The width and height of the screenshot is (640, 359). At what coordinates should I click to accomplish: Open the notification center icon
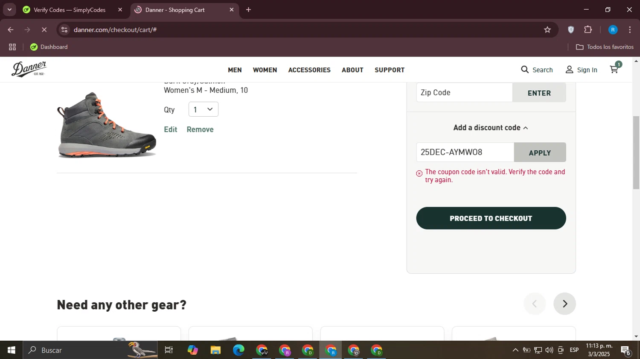coord(626,350)
